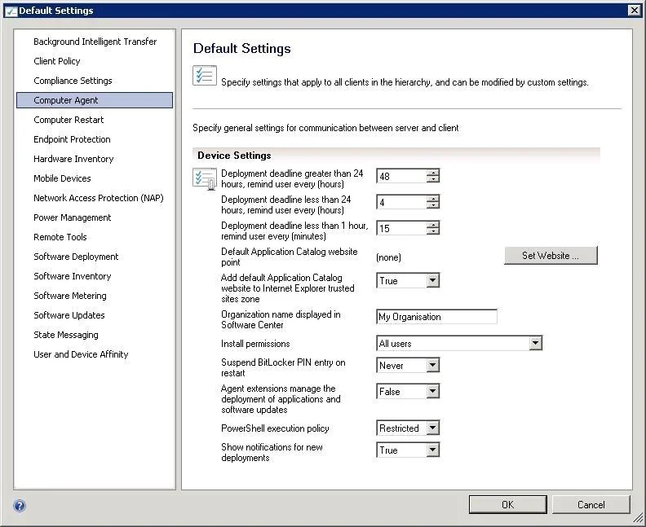Expand the Install permissions dropdown
This screenshot has height=527, width=646.
click(x=535, y=343)
